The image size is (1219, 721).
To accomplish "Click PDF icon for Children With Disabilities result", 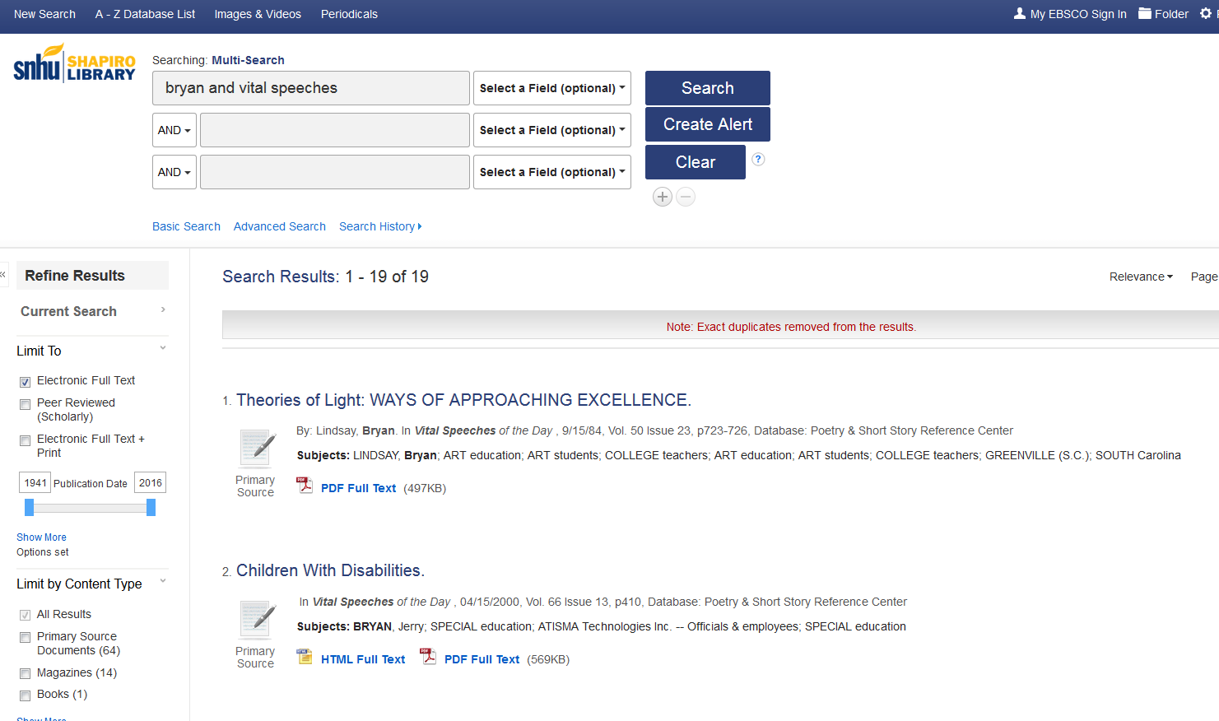I will tap(428, 657).
